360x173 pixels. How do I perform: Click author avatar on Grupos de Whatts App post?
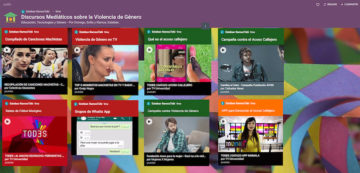(76, 104)
